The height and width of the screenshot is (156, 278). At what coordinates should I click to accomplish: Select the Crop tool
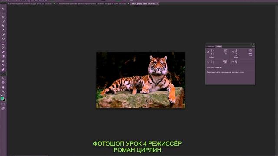click(x=3, y=26)
